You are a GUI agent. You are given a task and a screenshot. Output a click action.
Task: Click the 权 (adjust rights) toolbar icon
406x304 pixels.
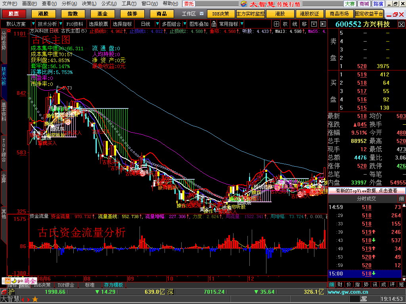[285, 24]
